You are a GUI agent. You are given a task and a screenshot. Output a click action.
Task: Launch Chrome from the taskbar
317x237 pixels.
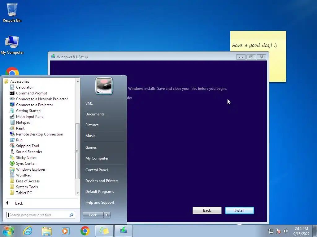(85, 231)
